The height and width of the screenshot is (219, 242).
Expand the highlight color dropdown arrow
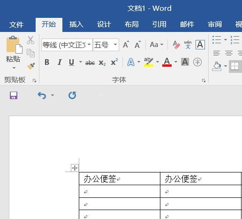(158, 62)
